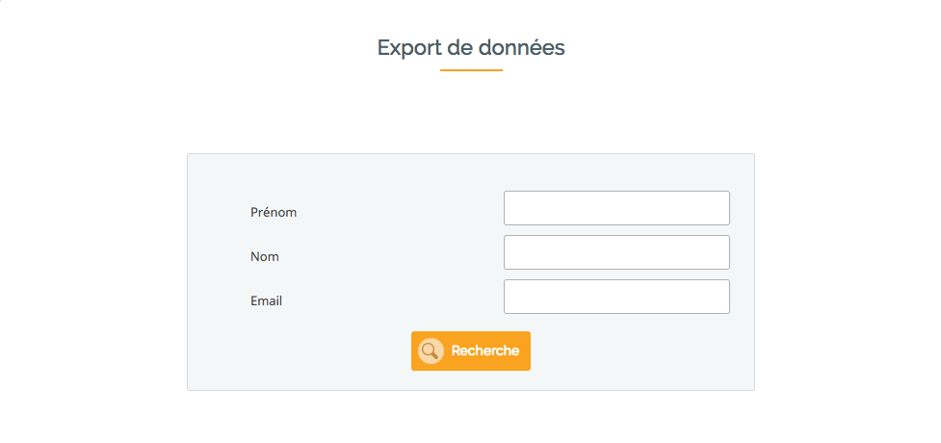This screenshot has height=443, width=941.
Task: Click the orange Recherche button
Action: click(470, 352)
